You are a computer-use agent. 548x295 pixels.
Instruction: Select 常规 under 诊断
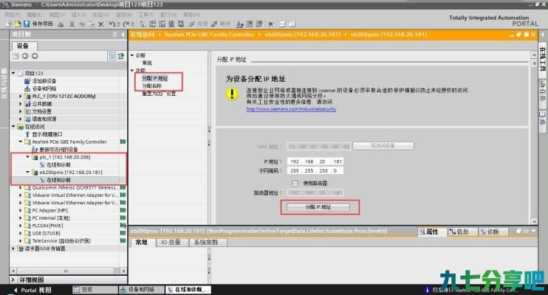click(x=147, y=63)
